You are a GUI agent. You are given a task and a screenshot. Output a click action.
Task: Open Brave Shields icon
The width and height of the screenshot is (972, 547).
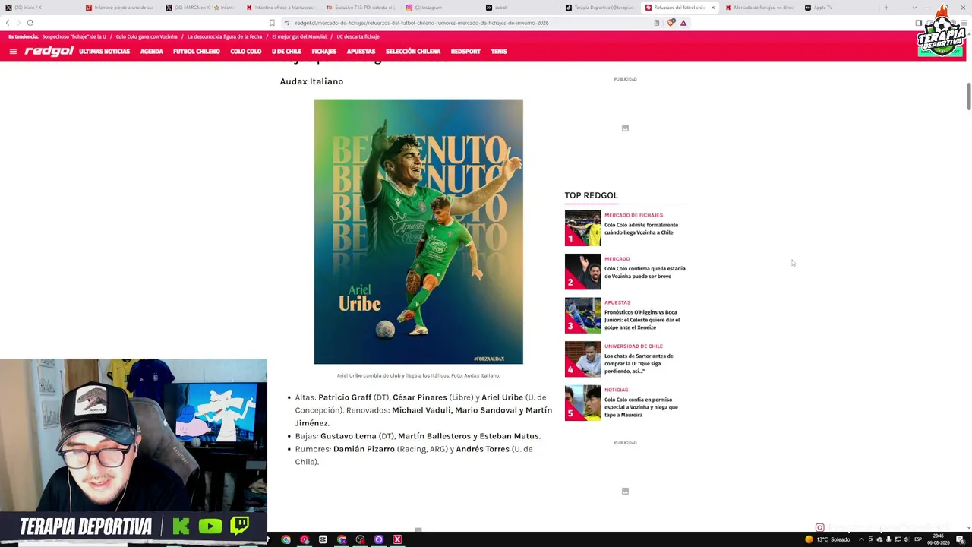point(671,23)
